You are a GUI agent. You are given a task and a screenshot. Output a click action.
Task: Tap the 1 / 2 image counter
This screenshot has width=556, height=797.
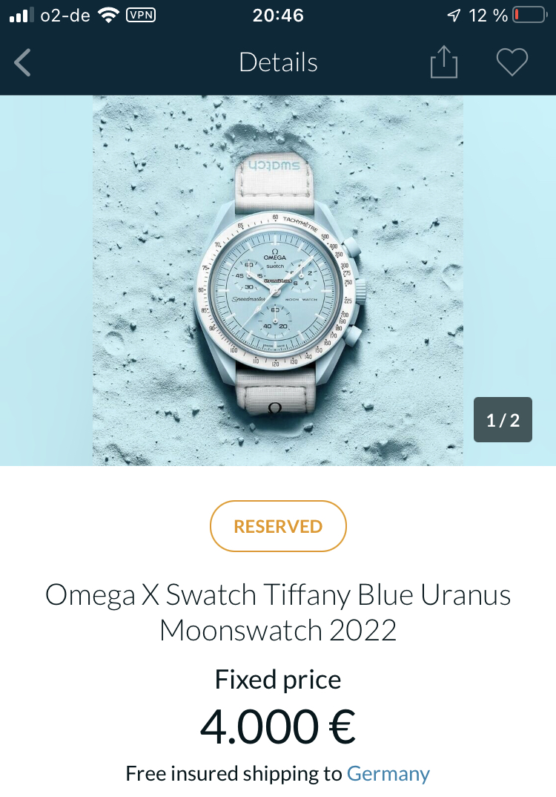point(503,420)
